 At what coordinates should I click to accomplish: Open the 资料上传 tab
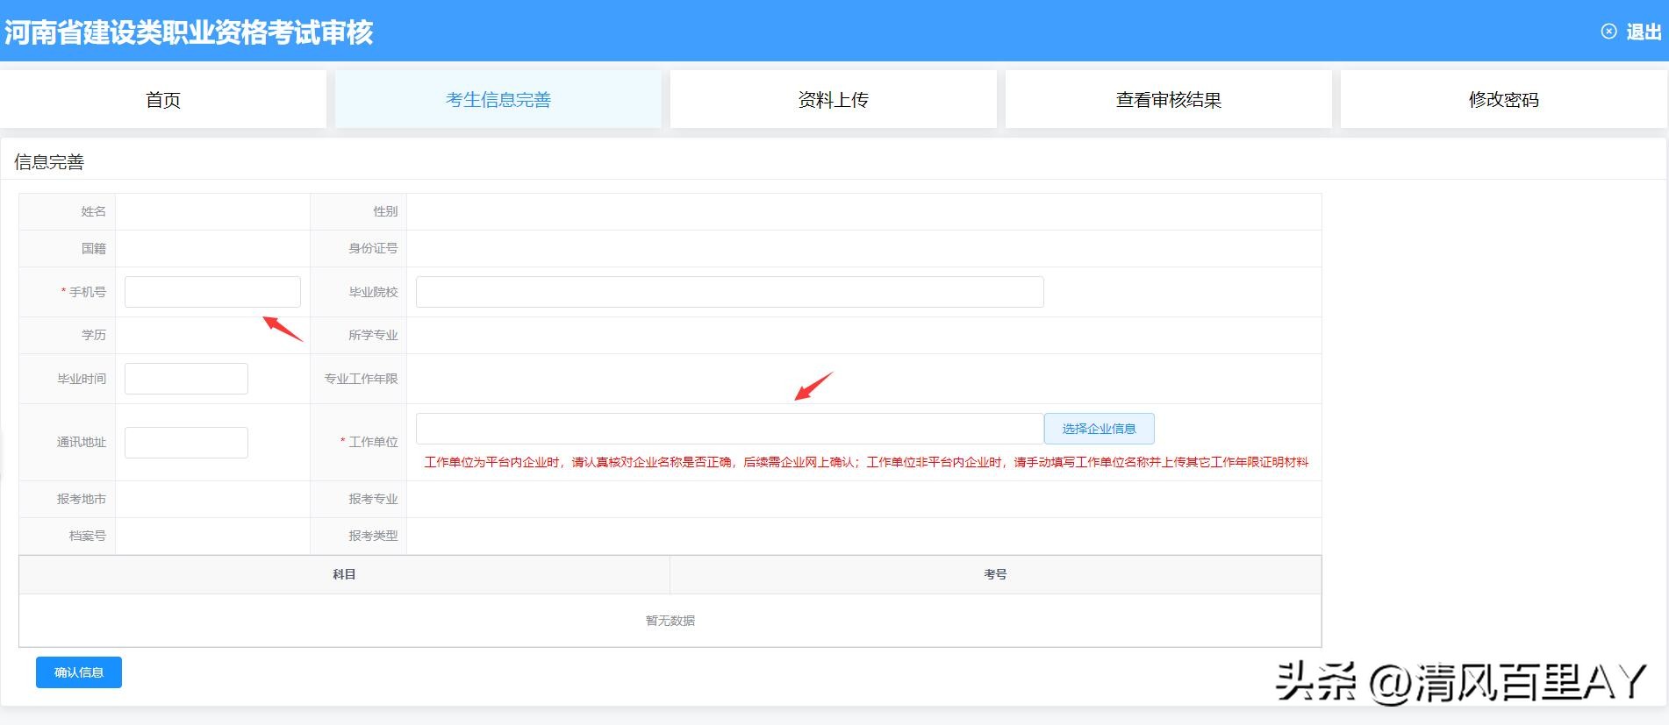834,100
